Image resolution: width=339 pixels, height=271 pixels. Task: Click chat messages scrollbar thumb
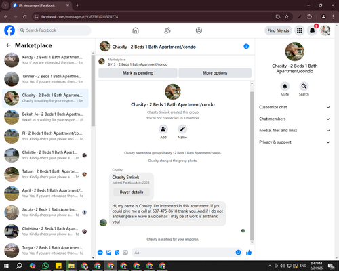[x=252, y=166]
